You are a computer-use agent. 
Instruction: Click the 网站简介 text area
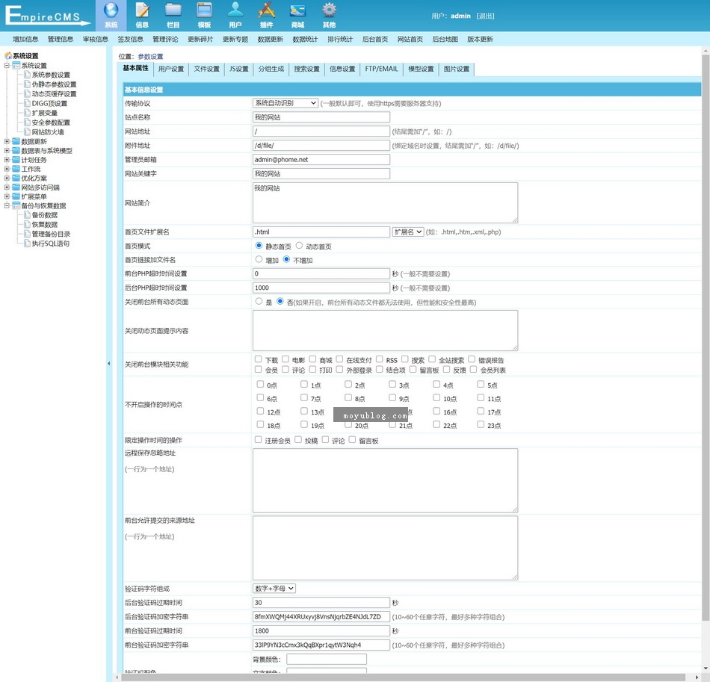385,202
